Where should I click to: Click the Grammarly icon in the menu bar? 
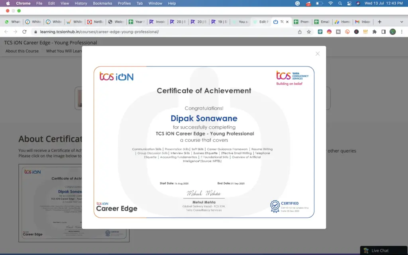pos(297,3)
